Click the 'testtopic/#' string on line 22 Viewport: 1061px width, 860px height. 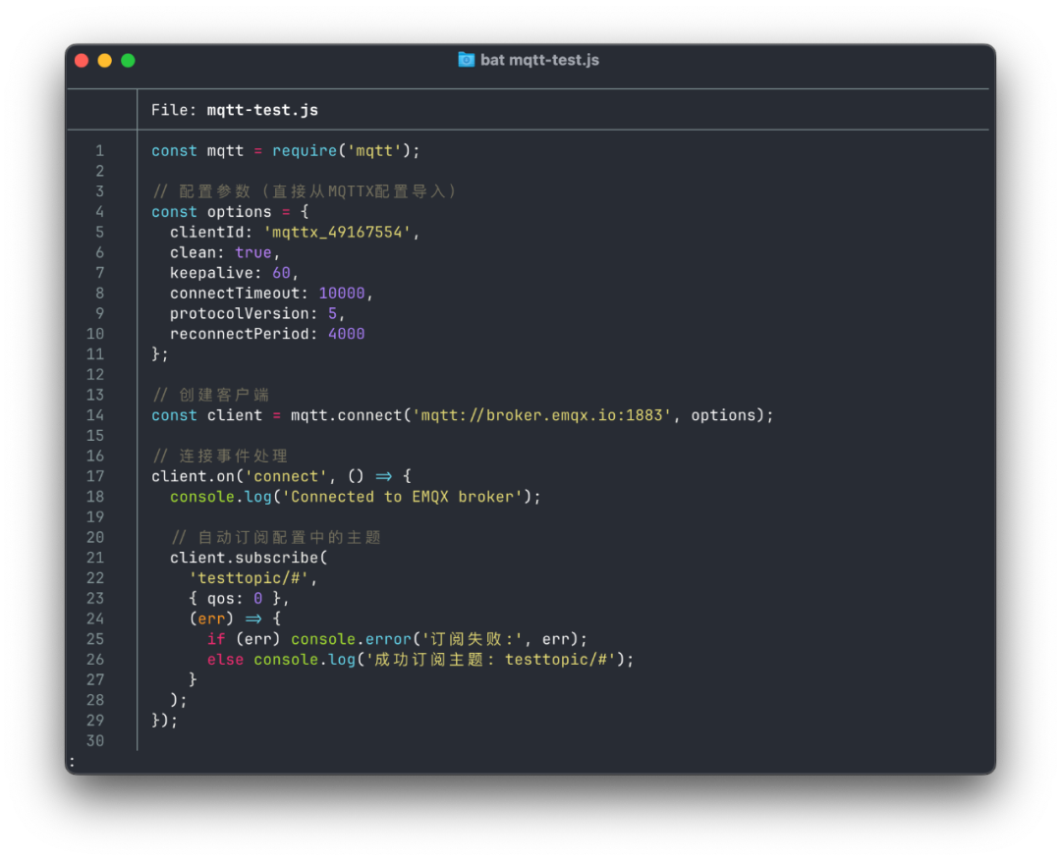pyautogui.click(x=249, y=578)
